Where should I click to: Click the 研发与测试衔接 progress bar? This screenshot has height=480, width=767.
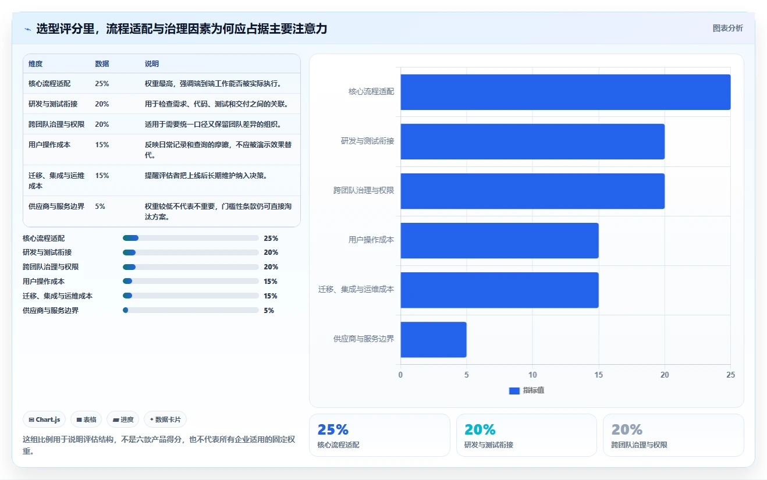point(191,253)
